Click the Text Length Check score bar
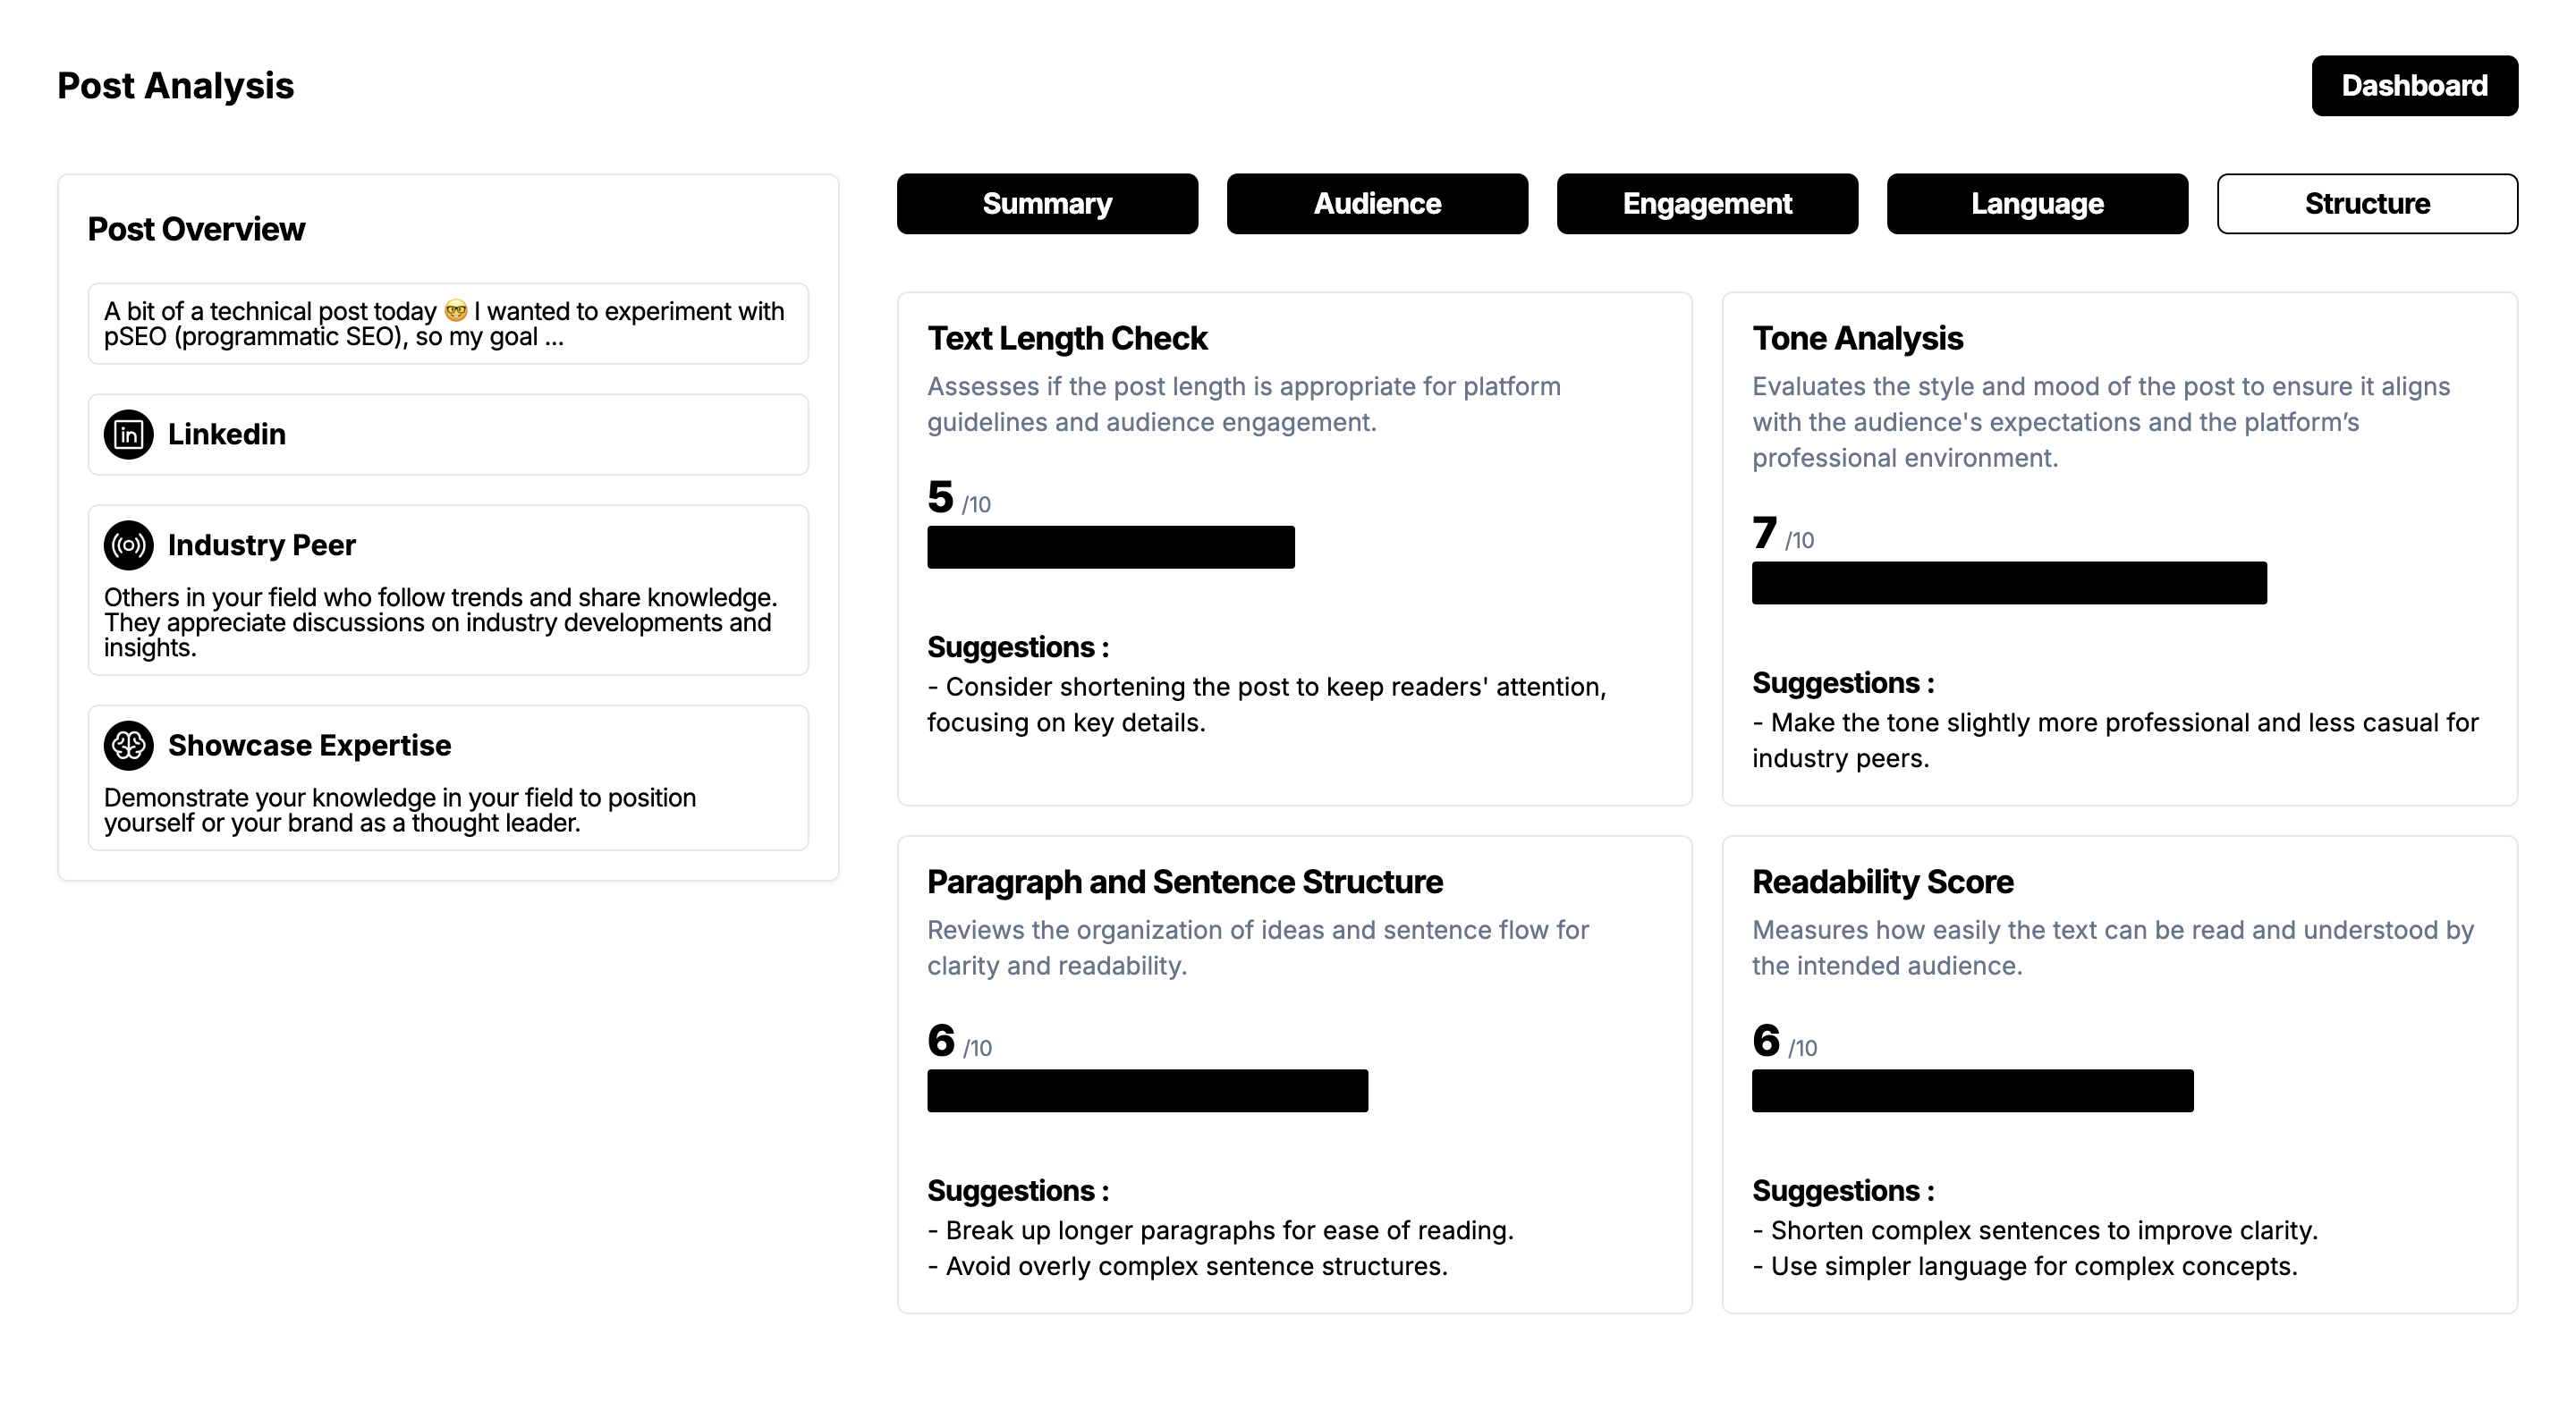 pos(1111,547)
